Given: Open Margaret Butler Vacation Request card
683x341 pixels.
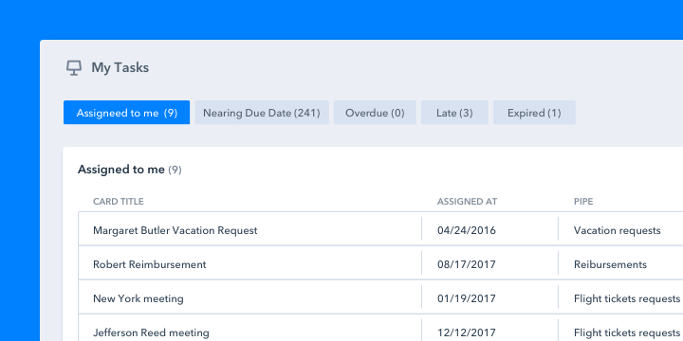Looking at the screenshot, I should click(x=175, y=230).
